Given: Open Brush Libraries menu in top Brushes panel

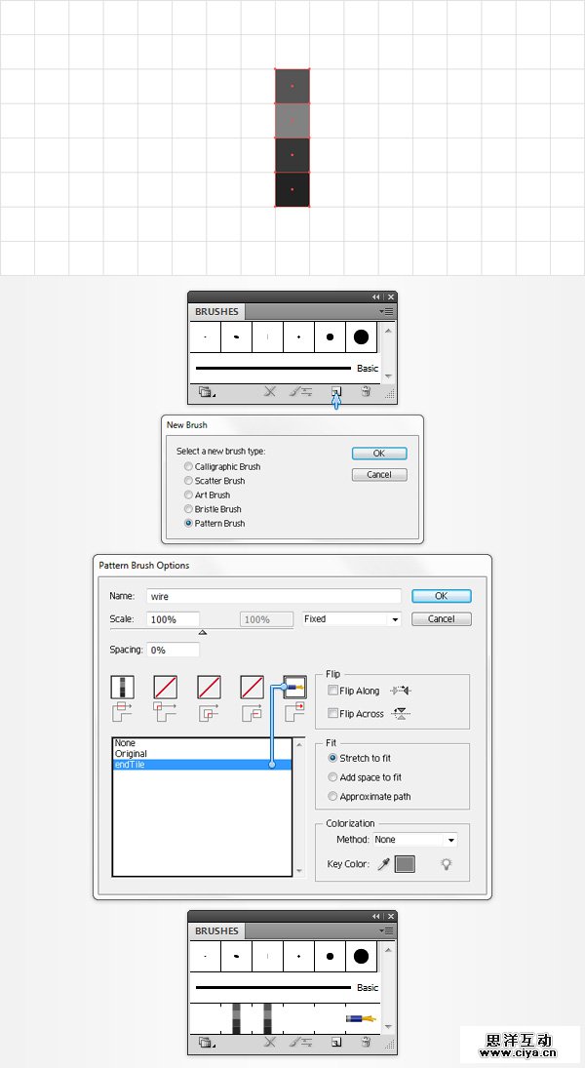Looking at the screenshot, I should point(206,392).
